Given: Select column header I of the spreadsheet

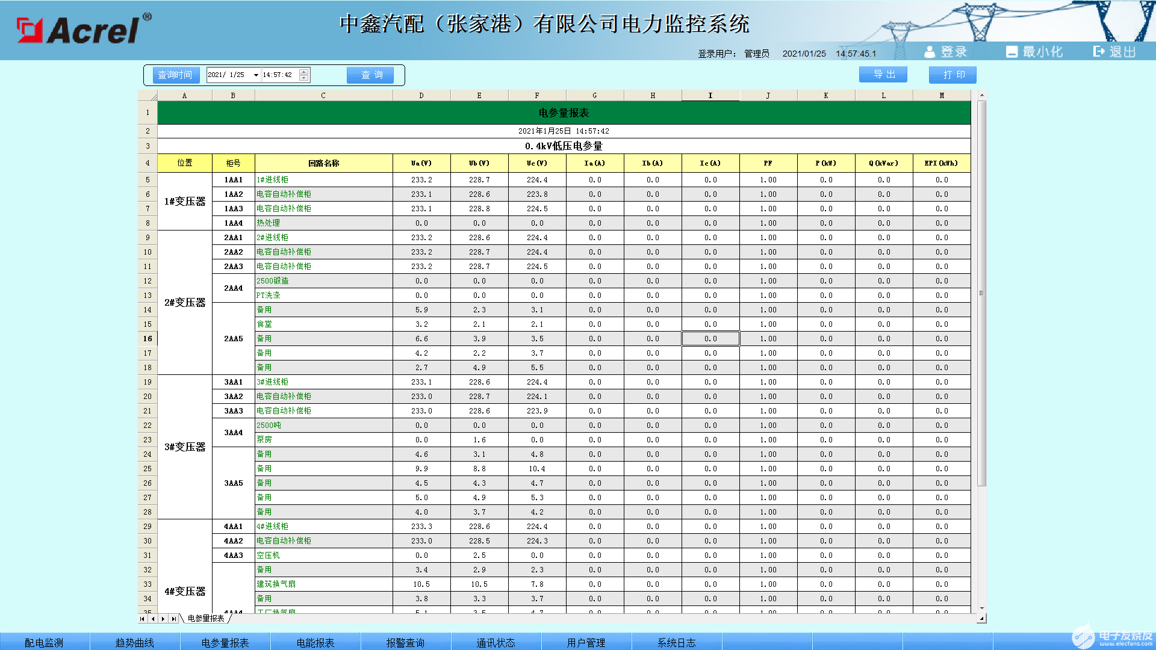Looking at the screenshot, I should (710, 96).
